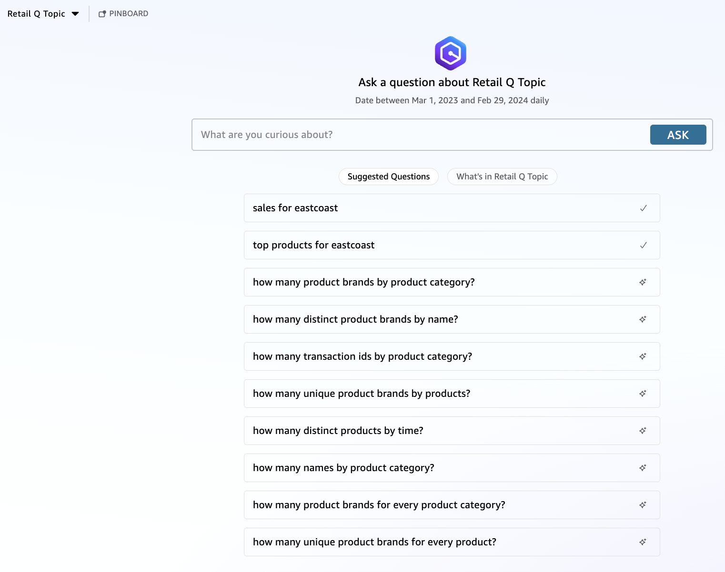Viewport: 725px width, 572px height.
Task: Click sparkle icon on 'unique product brands by products'
Action: tap(643, 394)
